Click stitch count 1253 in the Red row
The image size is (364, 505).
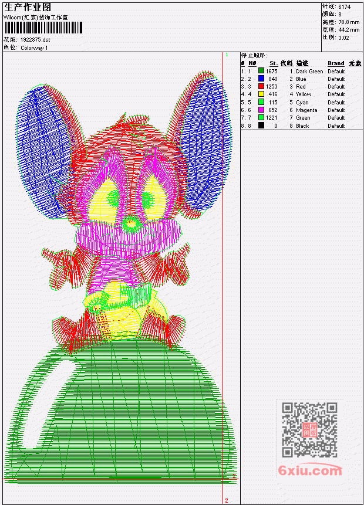tap(271, 87)
